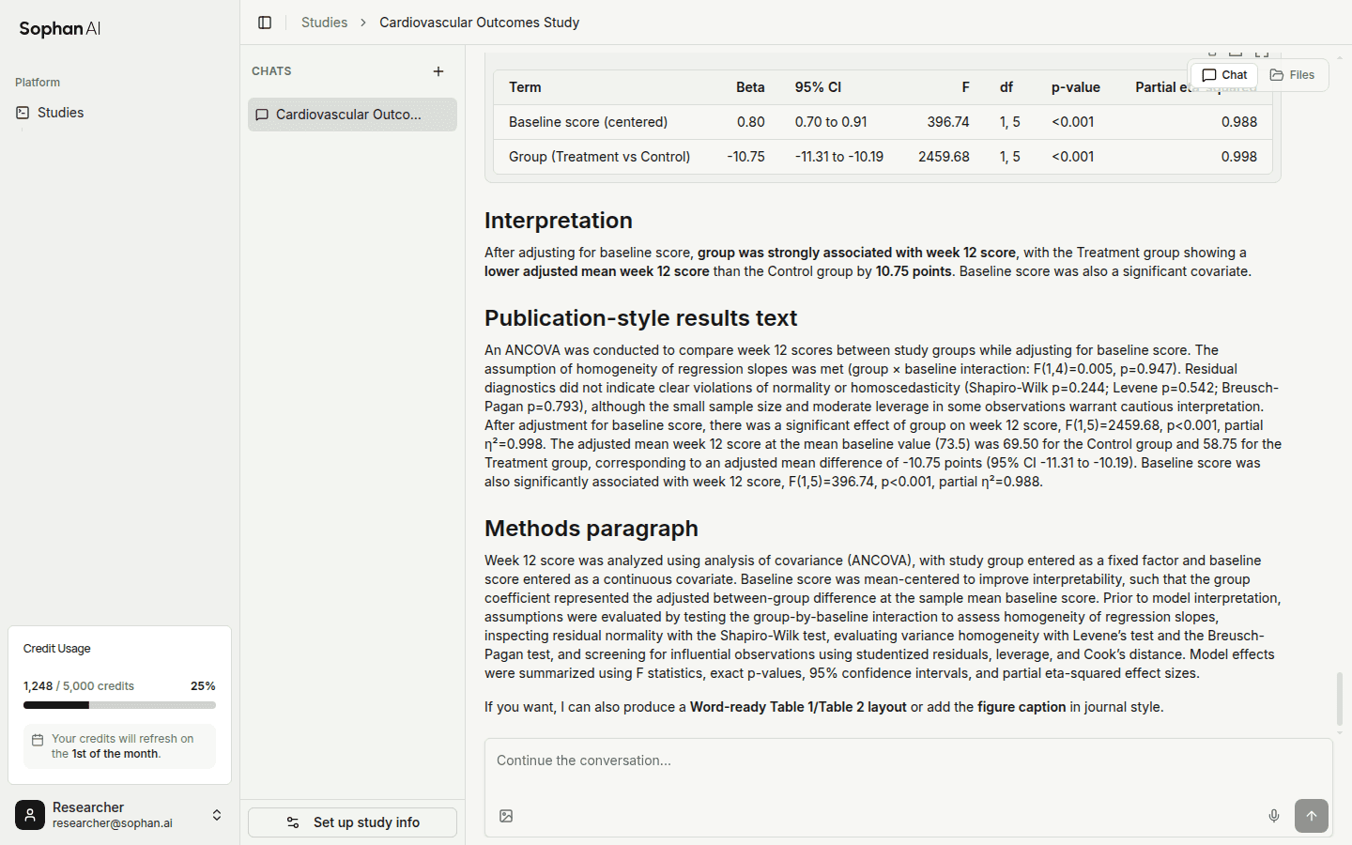Click the Interpretation heading
Screen dimensions: 1352x845
(x=559, y=221)
